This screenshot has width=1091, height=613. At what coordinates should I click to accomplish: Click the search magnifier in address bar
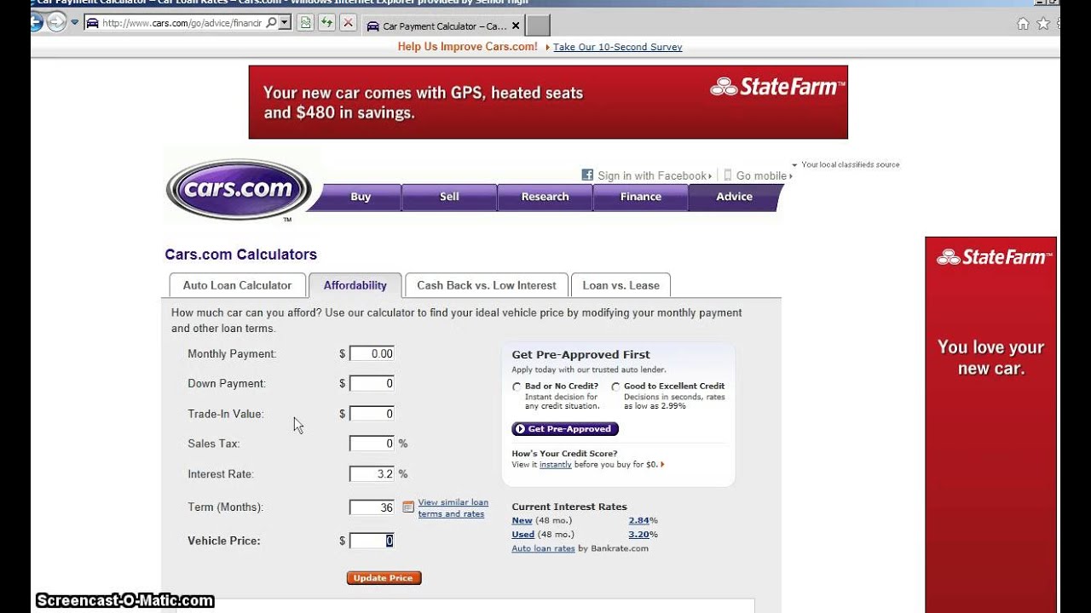pyautogui.click(x=272, y=23)
